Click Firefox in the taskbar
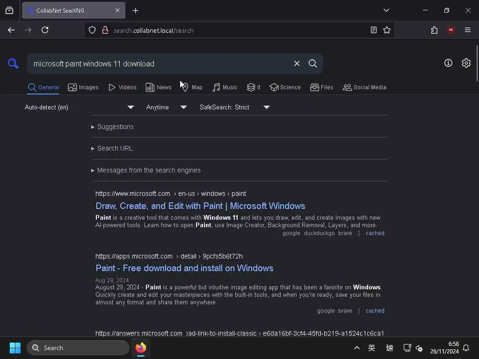 click(x=140, y=348)
